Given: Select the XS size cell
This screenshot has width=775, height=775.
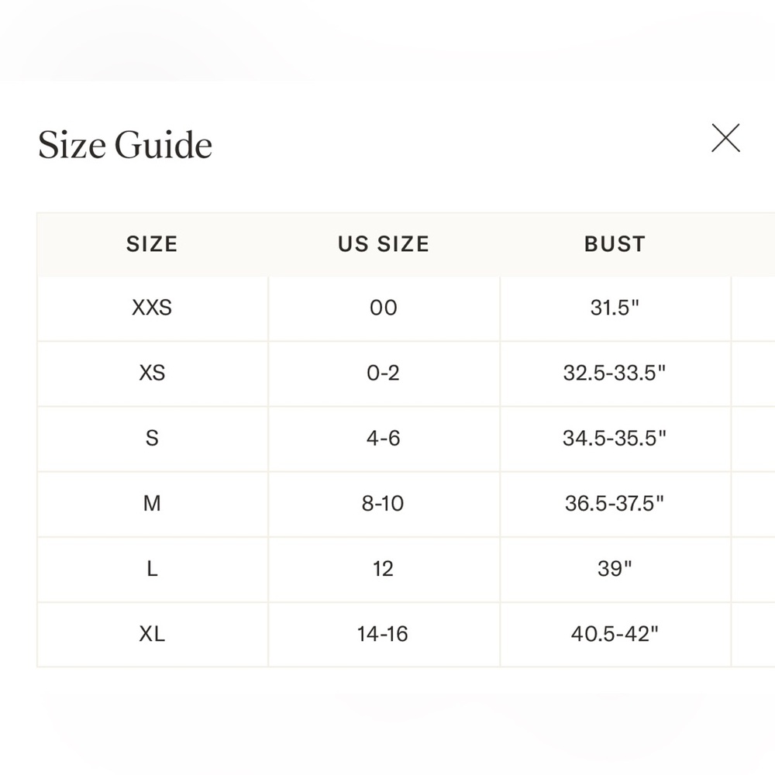Looking at the screenshot, I should [x=152, y=373].
